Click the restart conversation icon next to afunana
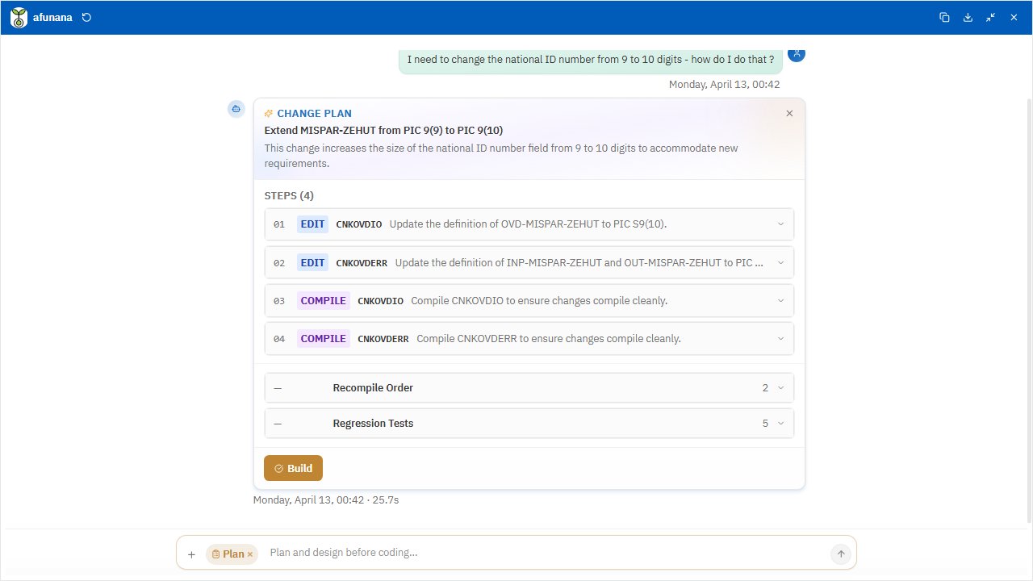Viewport: 1033px width, 581px height. 87,17
